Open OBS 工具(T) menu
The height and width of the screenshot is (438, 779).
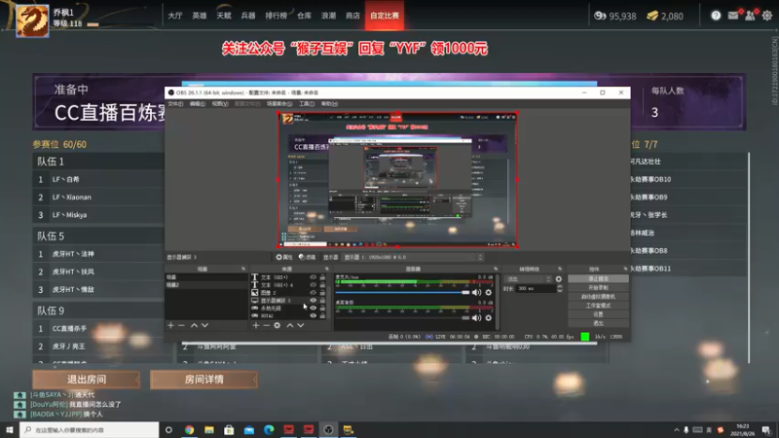(x=307, y=104)
